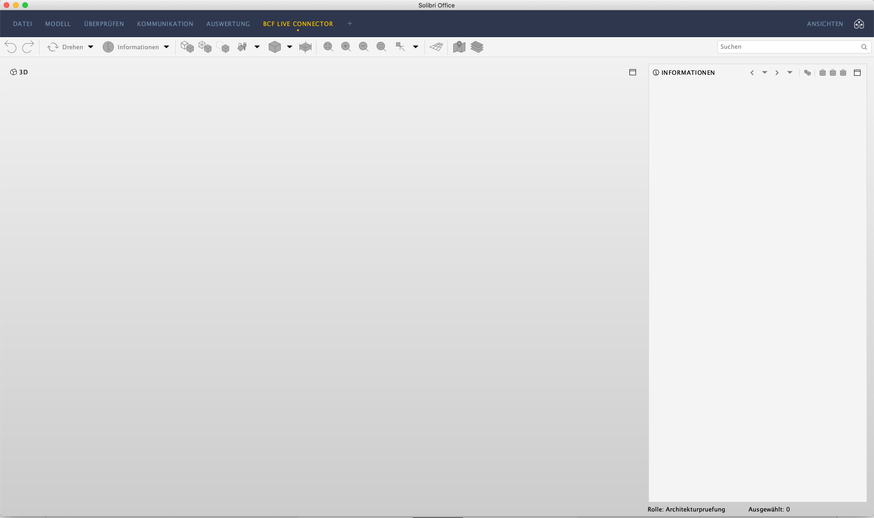Viewport: 874px width, 518px height.
Task: Toggle the perspective grid icon
Action: click(x=436, y=47)
